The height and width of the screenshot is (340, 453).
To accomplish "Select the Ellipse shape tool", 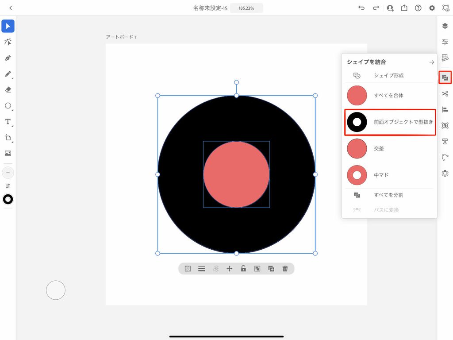I will click(x=8, y=105).
